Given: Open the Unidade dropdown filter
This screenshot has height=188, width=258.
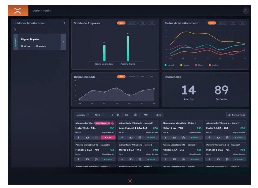Looking at the screenshot, I should 83,115.
